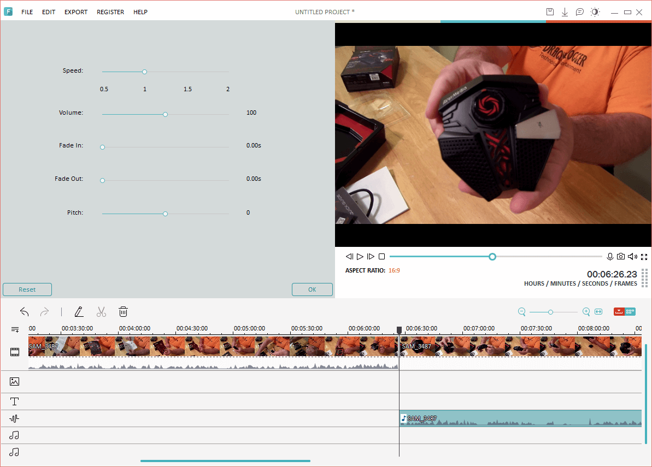652x467 pixels.
Task: Click the Volume slider handle
Action: (x=165, y=114)
